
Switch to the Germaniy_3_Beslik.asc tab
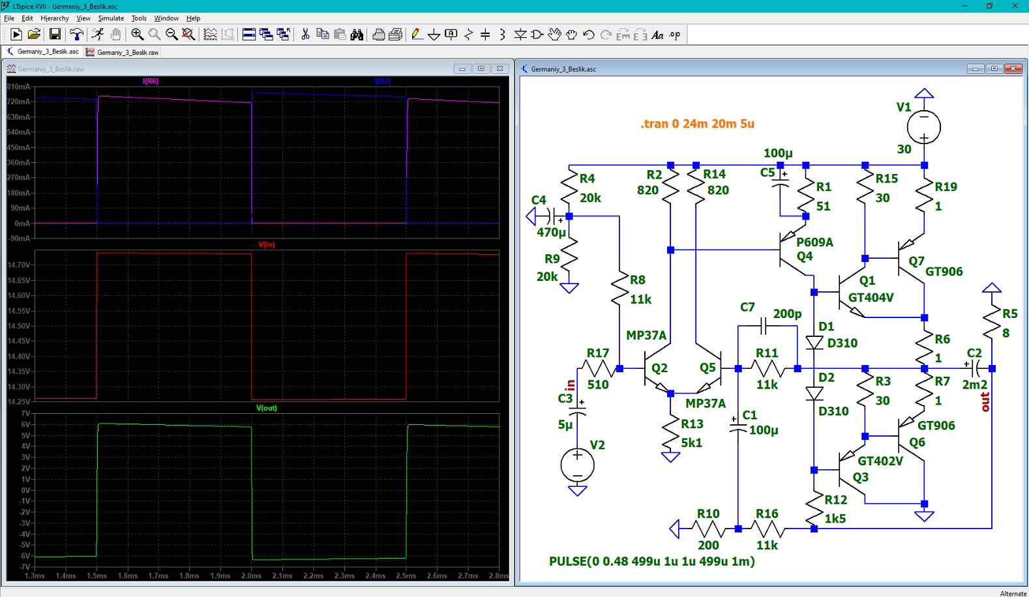tap(42, 51)
